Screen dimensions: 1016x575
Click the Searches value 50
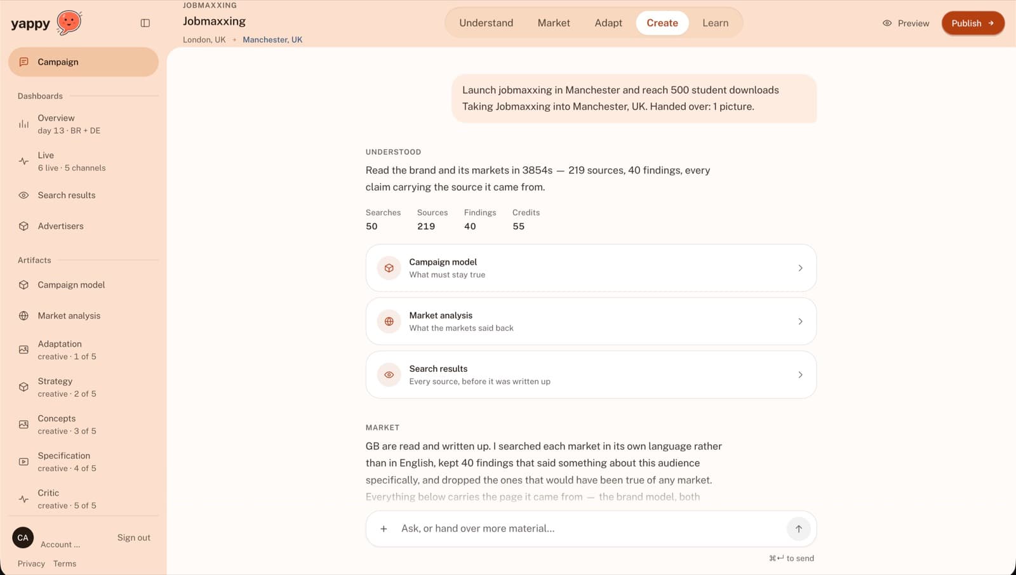[371, 227]
